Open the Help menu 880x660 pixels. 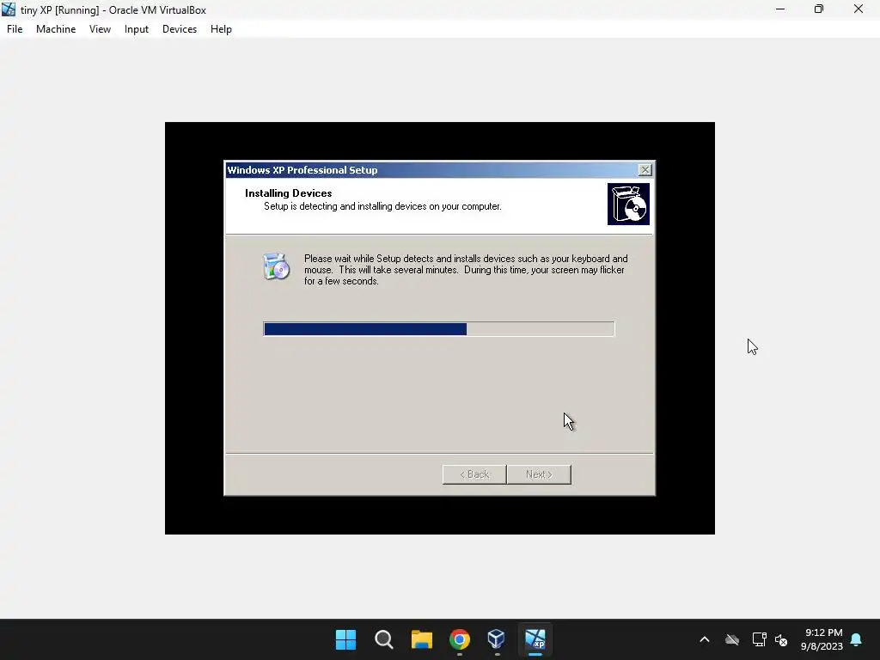pyautogui.click(x=221, y=29)
